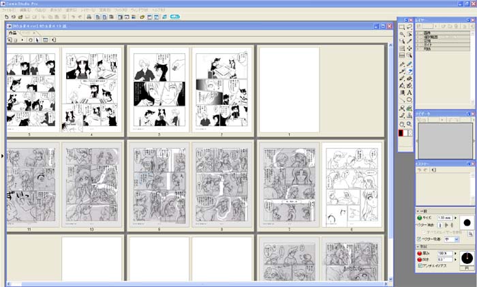477x287 pixels.
Task: Collapse the 一般 section of tool options
Action: click(x=418, y=211)
